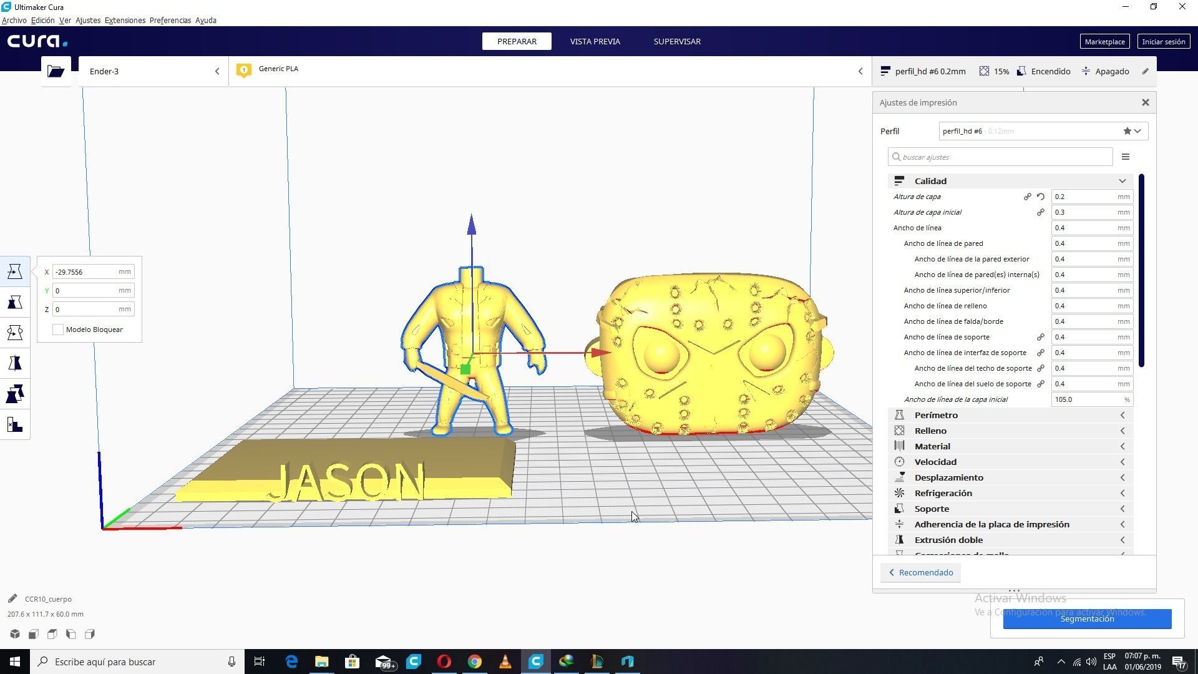The image size is (1198, 674).
Task: Switch to top view icon
Action: pyautogui.click(x=52, y=634)
